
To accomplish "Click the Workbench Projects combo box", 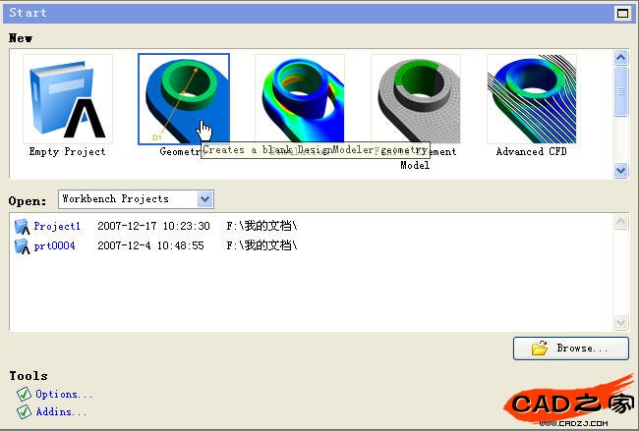I will [136, 199].
